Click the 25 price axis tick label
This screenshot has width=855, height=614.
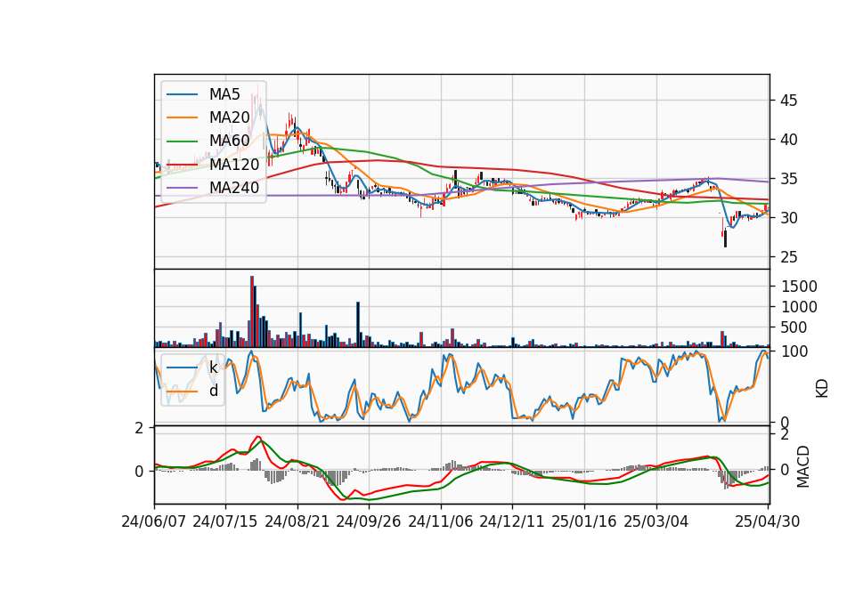[788, 257]
